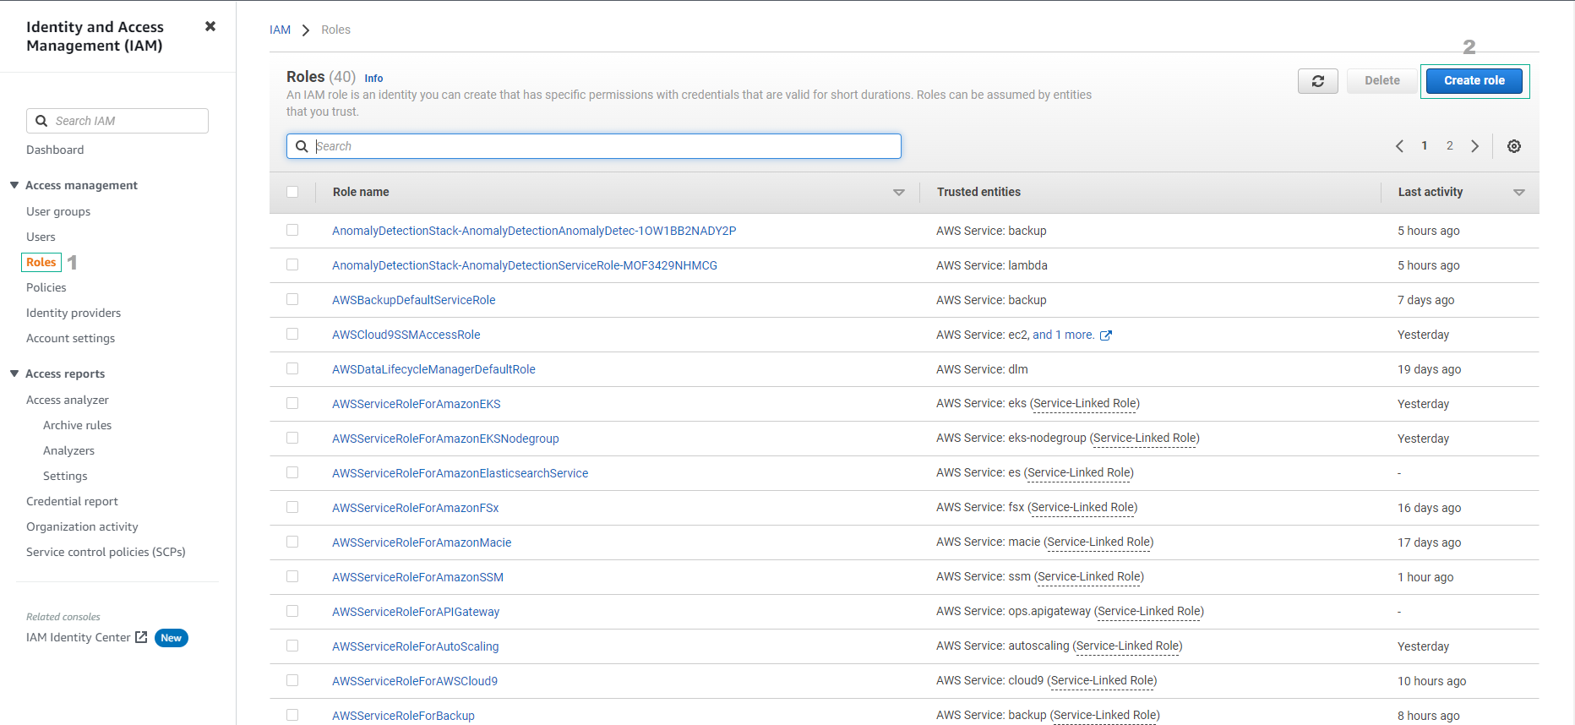The width and height of the screenshot is (1575, 725).
Task: Select AWSBackupDefaultServiceRole checkbox
Action: [x=292, y=299]
